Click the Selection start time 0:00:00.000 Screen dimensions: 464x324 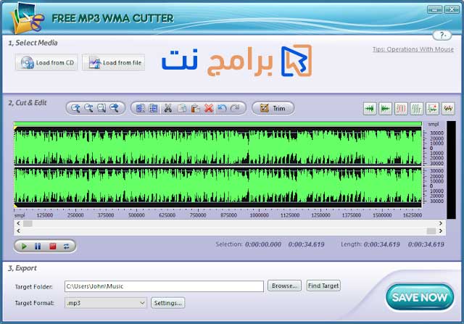click(263, 244)
